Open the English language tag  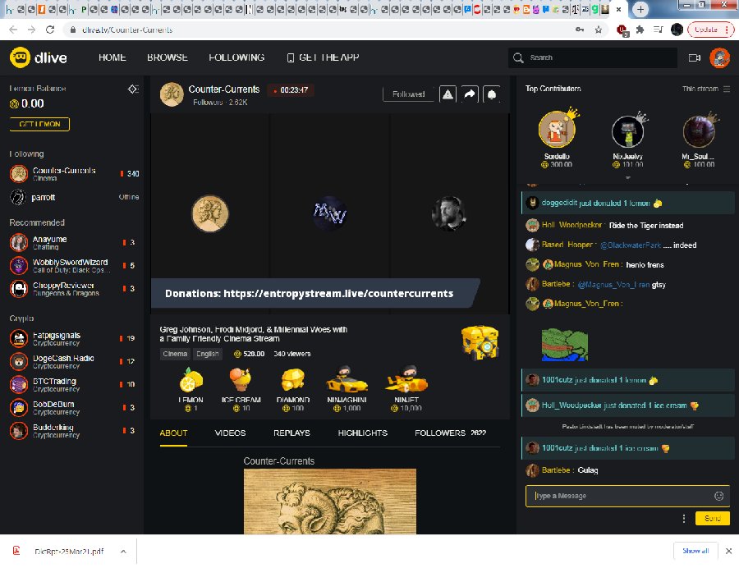click(208, 354)
